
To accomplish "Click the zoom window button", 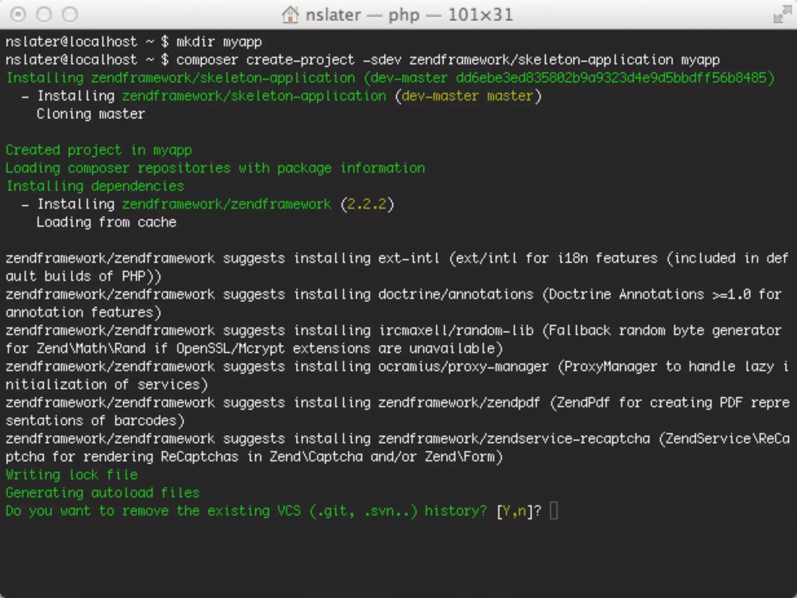I will point(70,15).
